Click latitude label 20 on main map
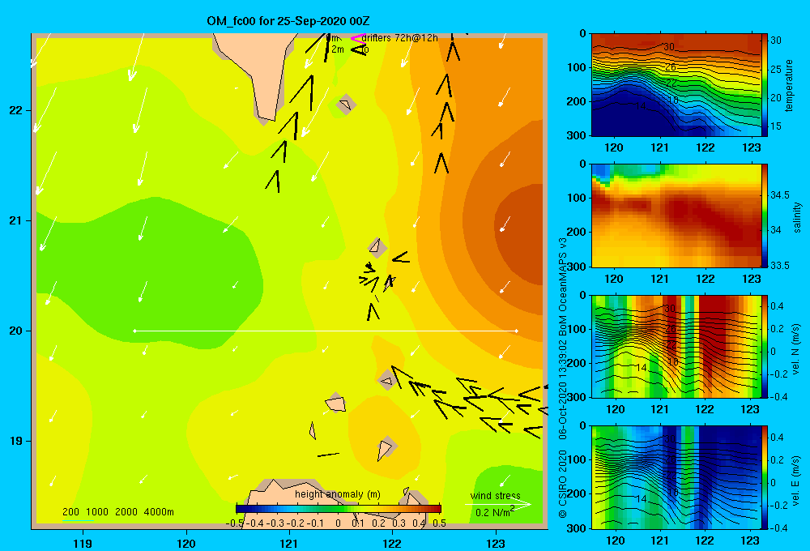Image resolution: width=810 pixels, height=551 pixels. [15, 331]
